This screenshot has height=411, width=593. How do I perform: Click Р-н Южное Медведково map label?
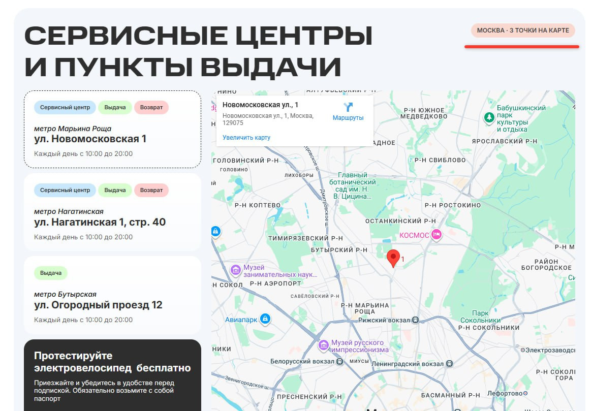(x=424, y=113)
